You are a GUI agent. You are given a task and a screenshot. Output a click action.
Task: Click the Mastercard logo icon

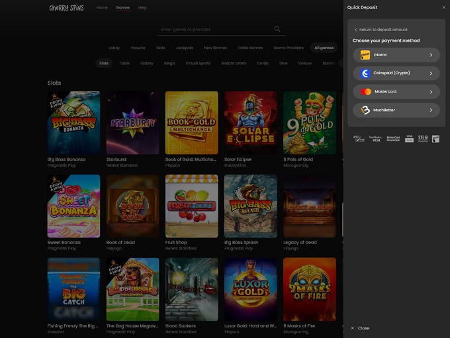pyautogui.click(x=365, y=92)
